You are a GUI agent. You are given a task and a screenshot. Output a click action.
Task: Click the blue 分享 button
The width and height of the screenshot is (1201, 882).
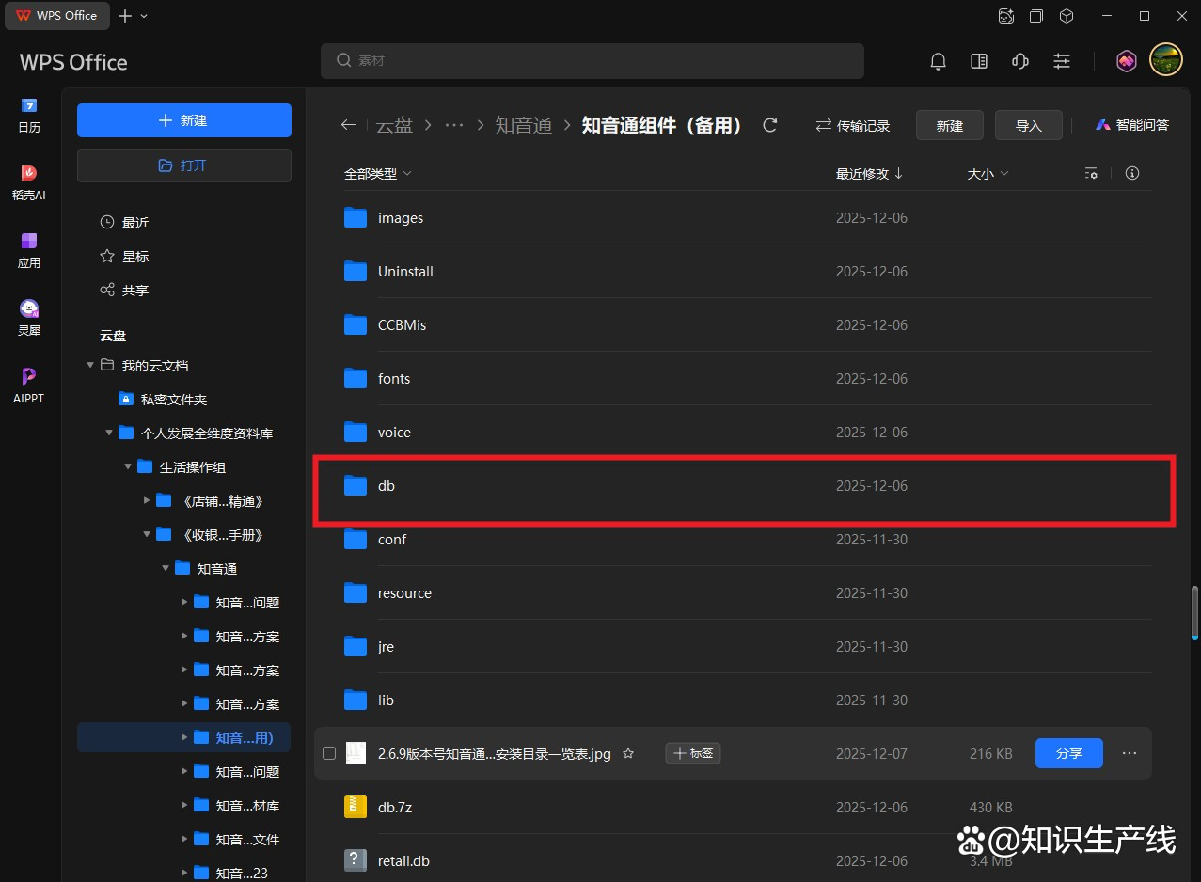[x=1068, y=753]
